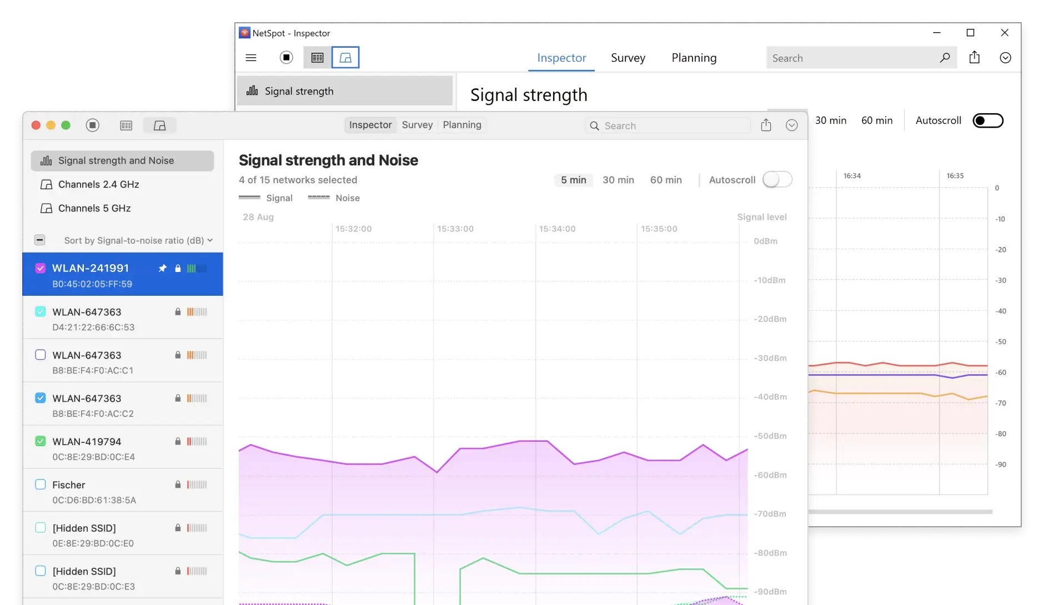Check [Hidden SSID] 0E:8E:29:BD:0C:E0 checkbox
Image resolution: width=1044 pixels, height=605 pixels.
click(x=41, y=527)
